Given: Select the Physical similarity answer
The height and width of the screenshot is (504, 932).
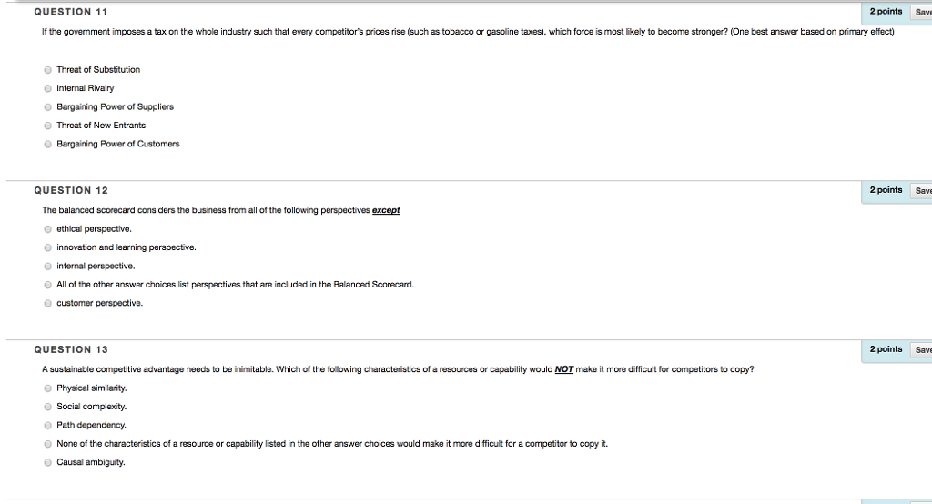Looking at the screenshot, I should coord(46,388).
